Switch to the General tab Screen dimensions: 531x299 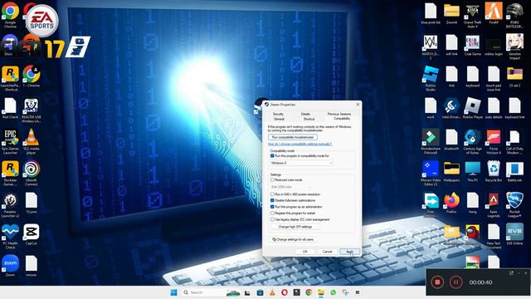point(279,119)
